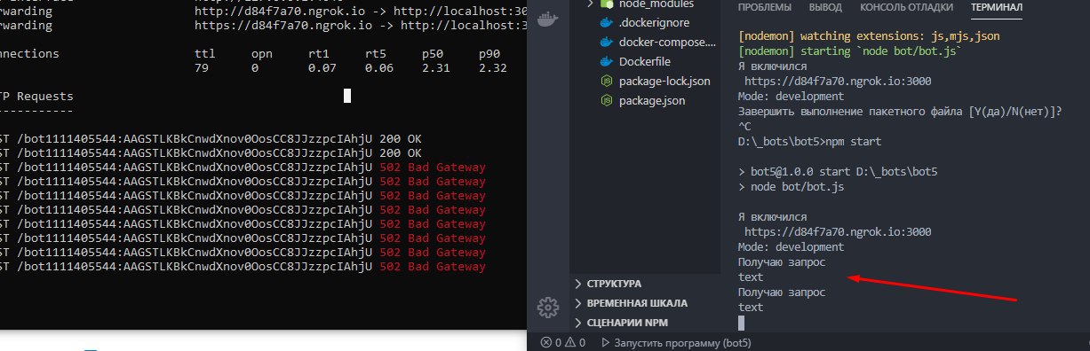
Task: Click the warnings triangle icon in status bar
Action: click(571, 342)
